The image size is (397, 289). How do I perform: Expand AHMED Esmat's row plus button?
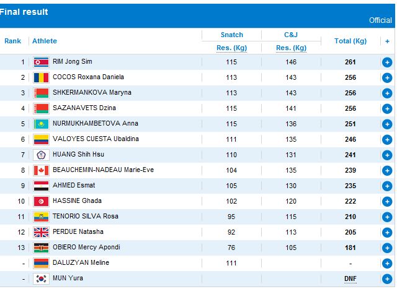click(x=386, y=186)
